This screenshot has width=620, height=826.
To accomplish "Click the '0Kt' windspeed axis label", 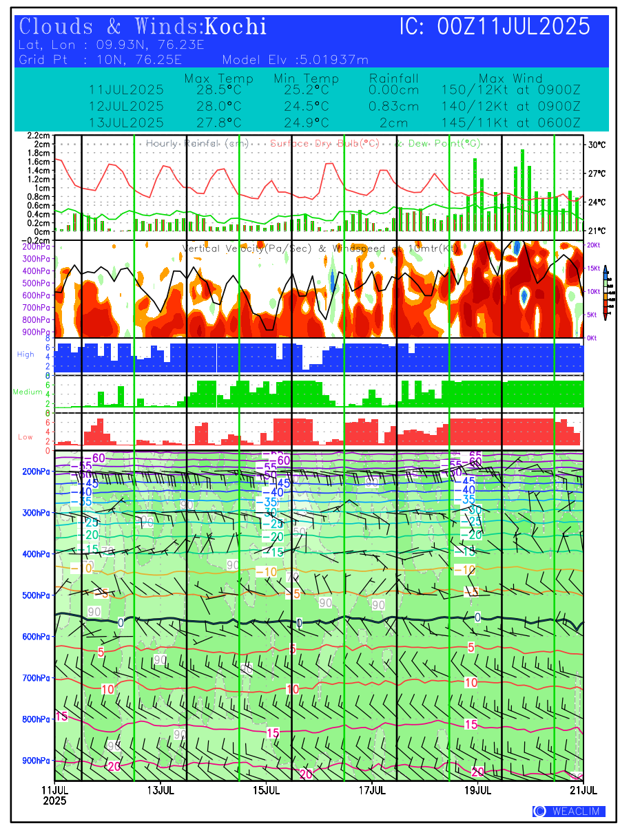I will point(592,338).
